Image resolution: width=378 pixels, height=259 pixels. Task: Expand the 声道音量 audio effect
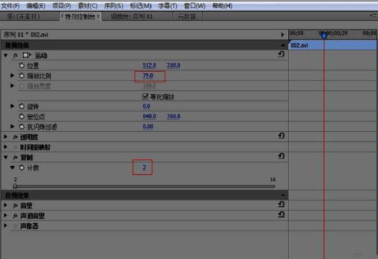pyautogui.click(x=6, y=215)
